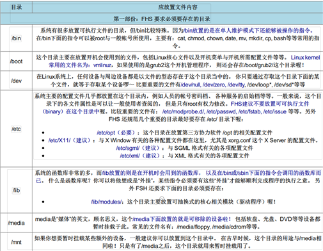Click the blue /etc/modprobe.d/ text
This screenshot has width=323, height=251.
coord(184,111)
